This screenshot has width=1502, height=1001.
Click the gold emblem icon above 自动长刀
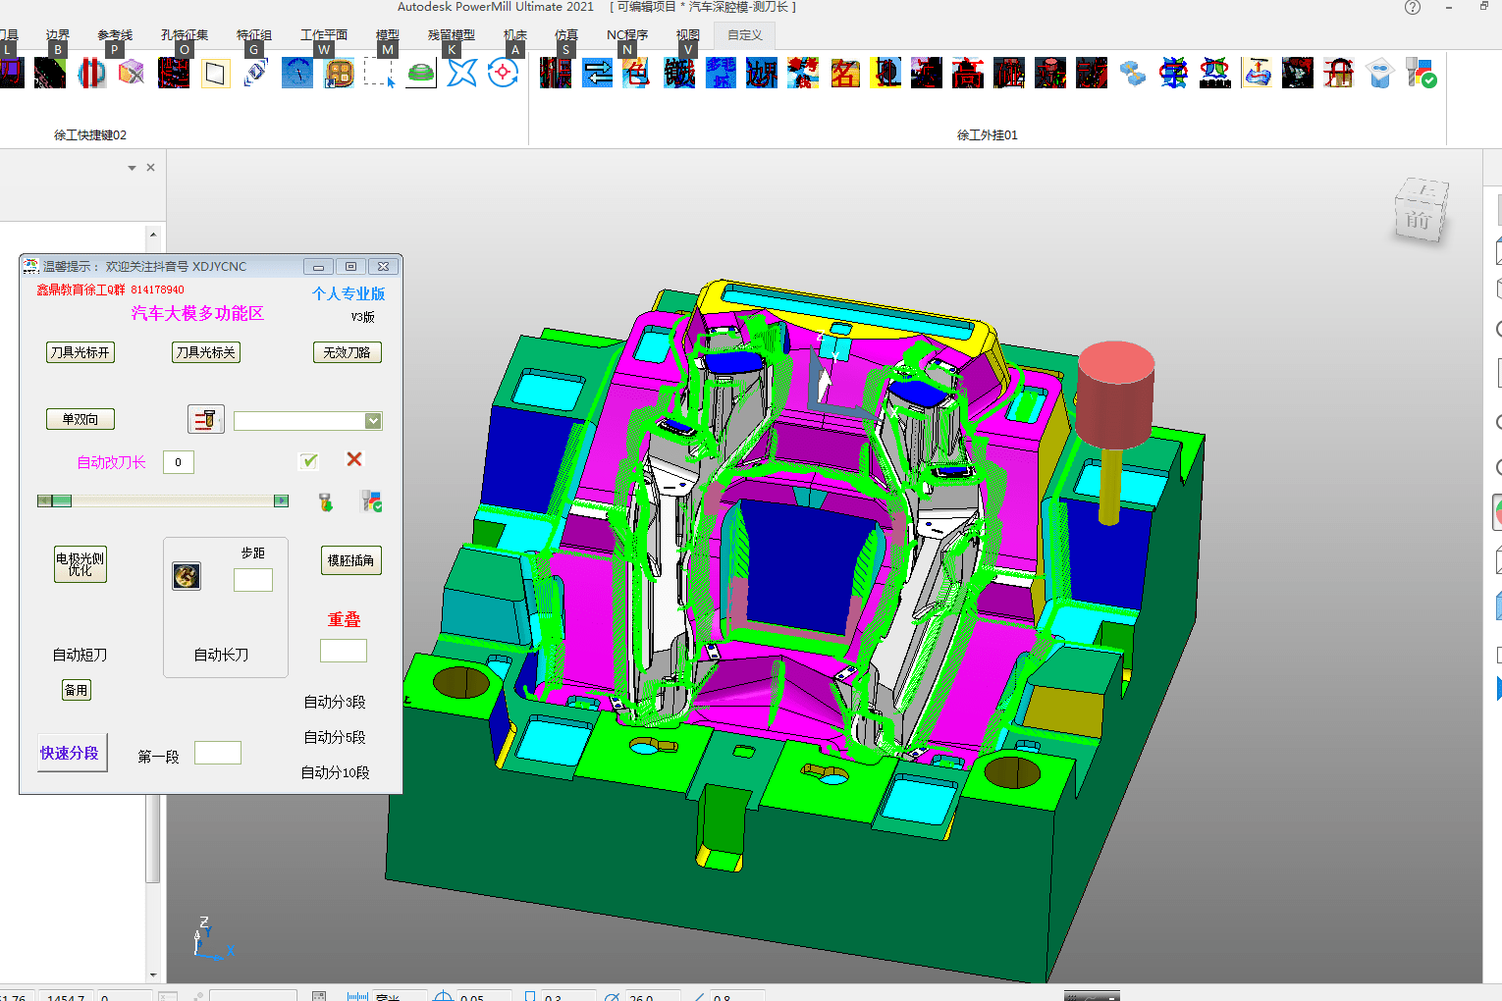click(x=187, y=576)
